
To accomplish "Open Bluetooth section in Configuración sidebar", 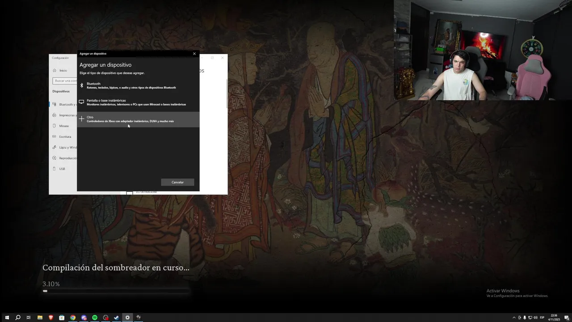I will click(63, 104).
